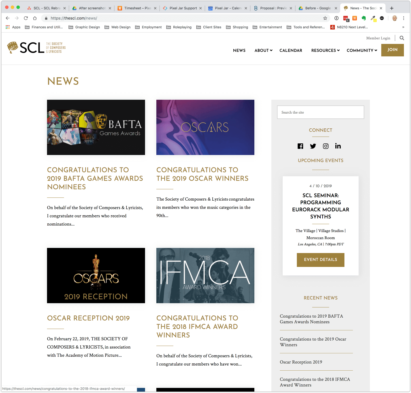Open the purple Oscars thumbnail image
The height and width of the screenshot is (393, 411).
pyautogui.click(x=205, y=127)
